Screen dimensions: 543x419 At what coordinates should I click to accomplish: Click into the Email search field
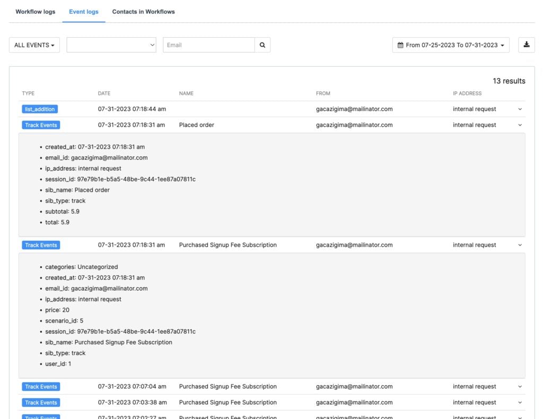209,45
